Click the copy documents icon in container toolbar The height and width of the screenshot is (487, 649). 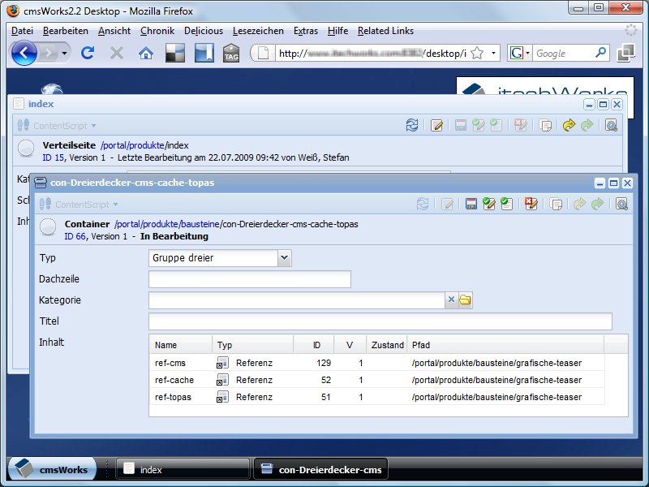point(556,204)
